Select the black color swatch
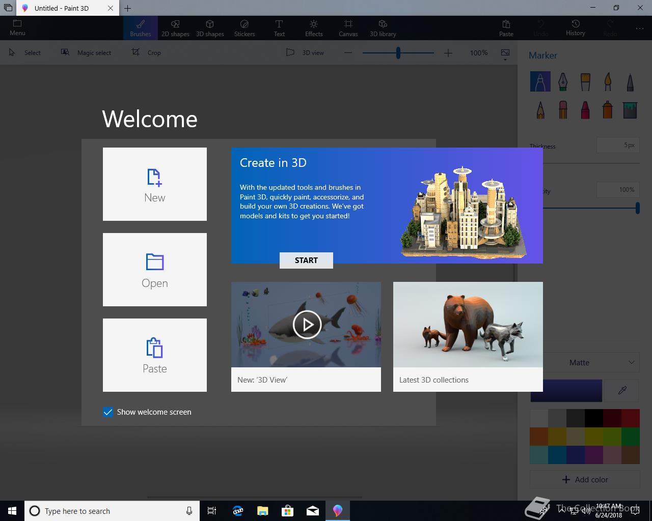 click(594, 418)
